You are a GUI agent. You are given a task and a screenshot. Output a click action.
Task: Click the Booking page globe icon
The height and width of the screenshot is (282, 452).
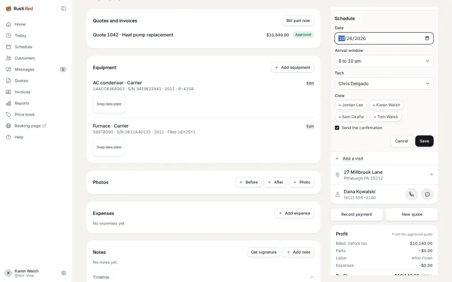8,126
